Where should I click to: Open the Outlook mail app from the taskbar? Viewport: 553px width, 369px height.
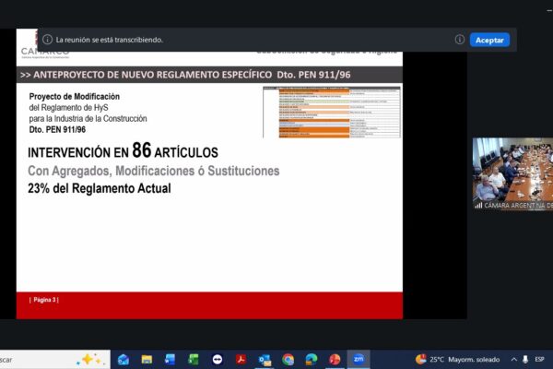(x=124, y=360)
